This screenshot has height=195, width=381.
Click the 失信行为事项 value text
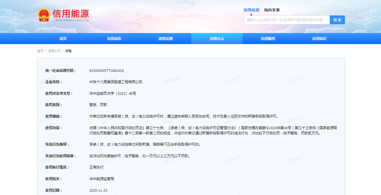coord(145,145)
